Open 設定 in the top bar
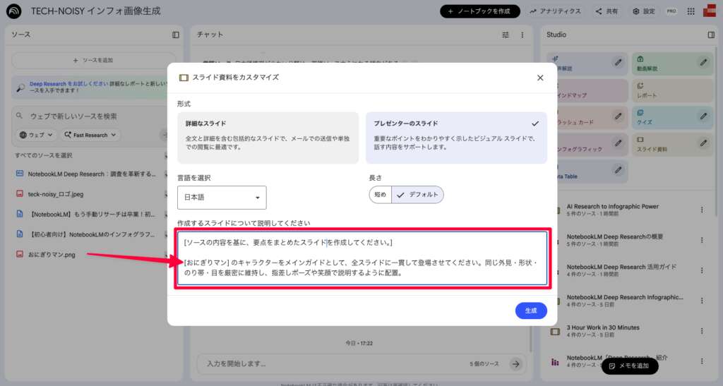The height and width of the screenshot is (386, 723). (644, 11)
